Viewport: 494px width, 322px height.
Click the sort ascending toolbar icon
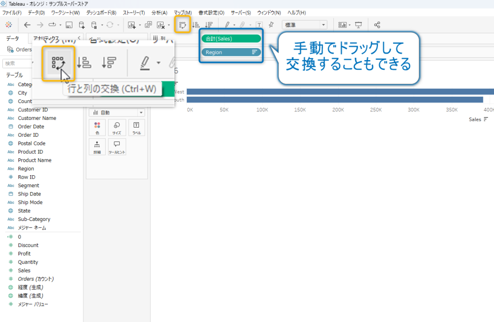tap(196, 25)
